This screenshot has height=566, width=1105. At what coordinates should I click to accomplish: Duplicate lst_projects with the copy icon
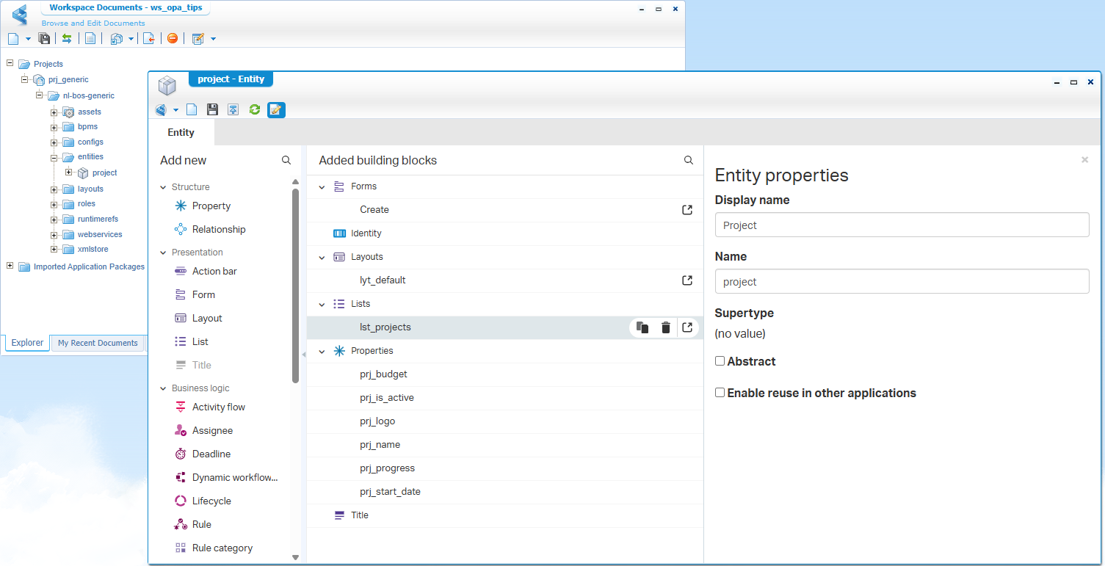tap(642, 327)
